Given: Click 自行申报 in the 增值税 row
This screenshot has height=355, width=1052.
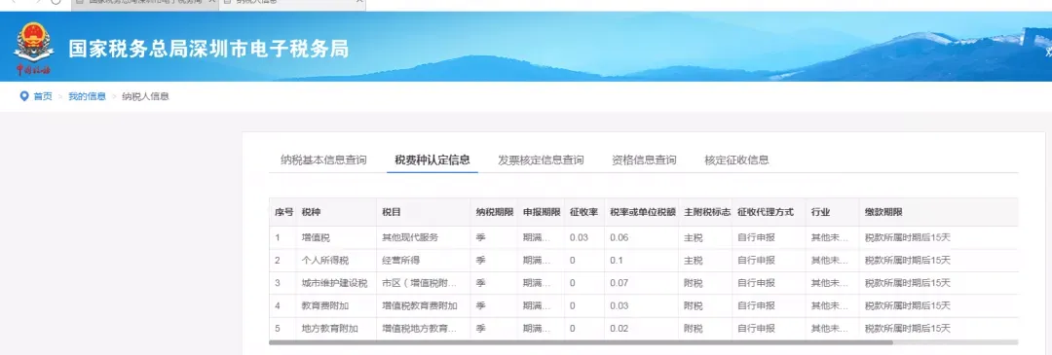Looking at the screenshot, I should [x=756, y=237].
